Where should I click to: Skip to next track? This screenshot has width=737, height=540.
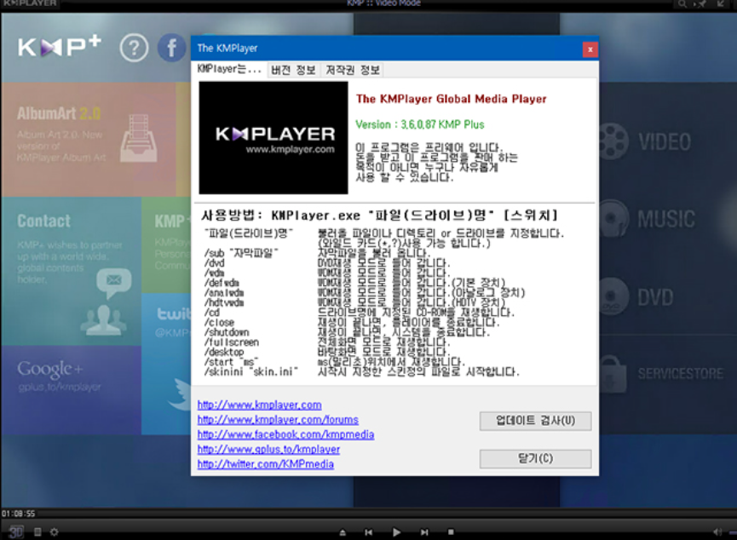coord(424,532)
